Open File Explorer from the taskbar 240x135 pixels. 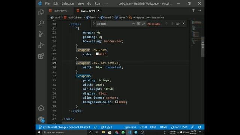(103, 132)
